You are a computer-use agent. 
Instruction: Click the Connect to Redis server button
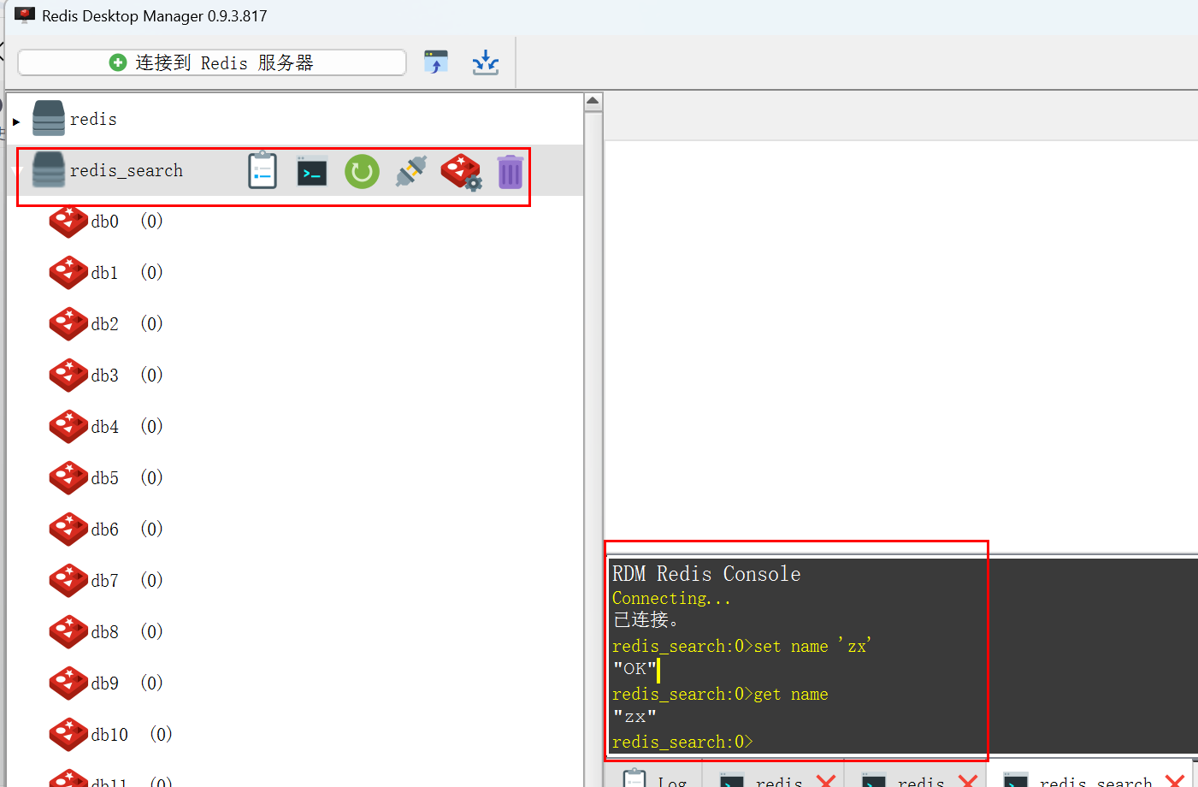tap(211, 62)
